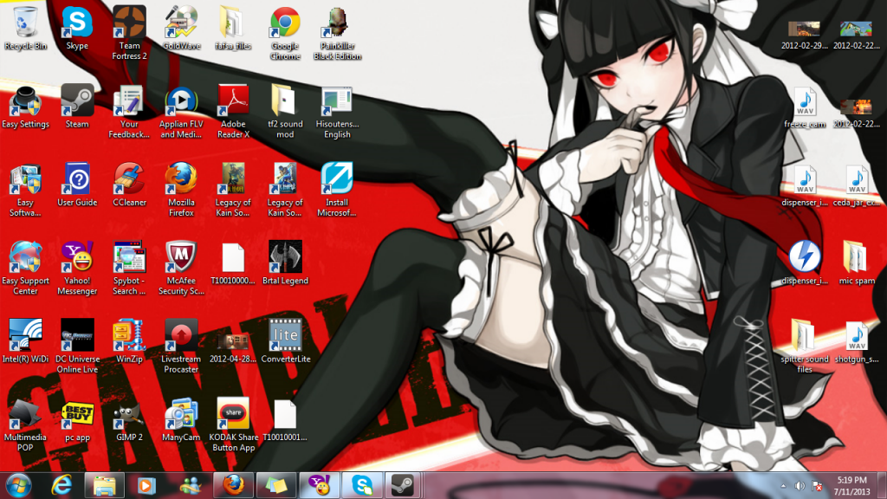Open the taskbar clock showing 5:19 PM
This screenshot has height=499, width=887.
(x=851, y=486)
